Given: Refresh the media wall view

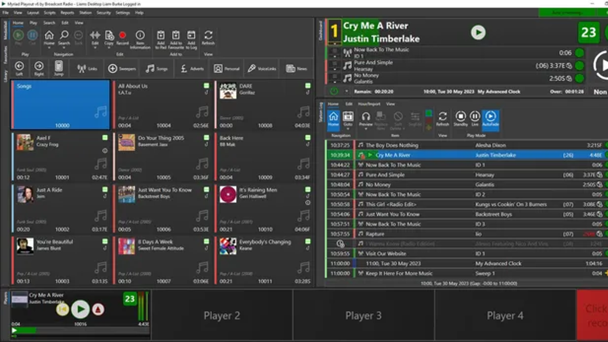Looking at the screenshot, I should 208,38.
